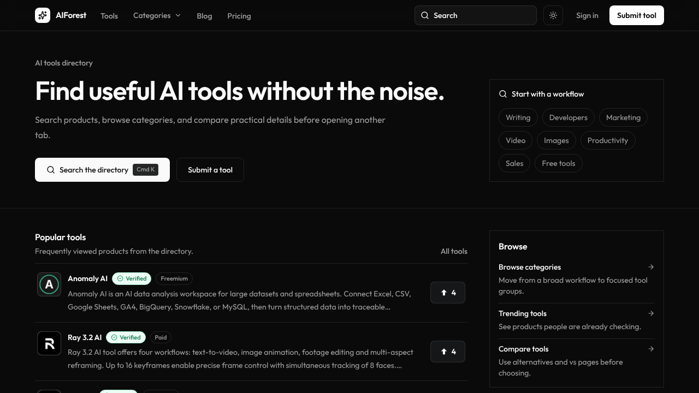Click the Freemium tag on Anomaly AI
This screenshot has height=393, width=699.
(174, 278)
